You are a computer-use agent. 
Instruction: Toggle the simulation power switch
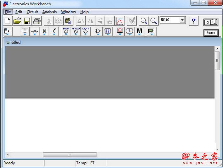click(x=211, y=22)
